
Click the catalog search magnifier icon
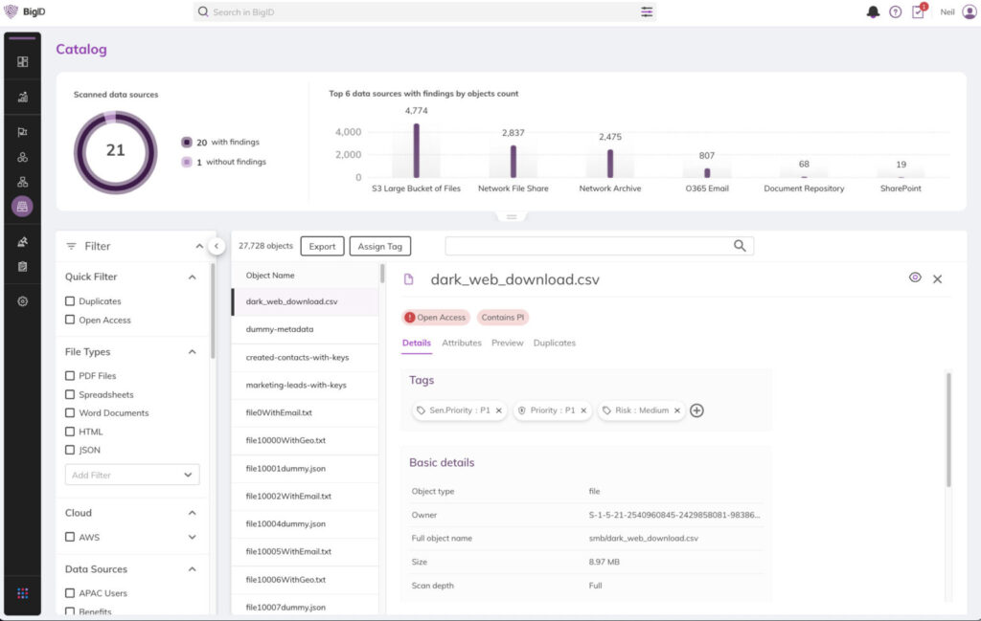pyautogui.click(x=740, y=246)
